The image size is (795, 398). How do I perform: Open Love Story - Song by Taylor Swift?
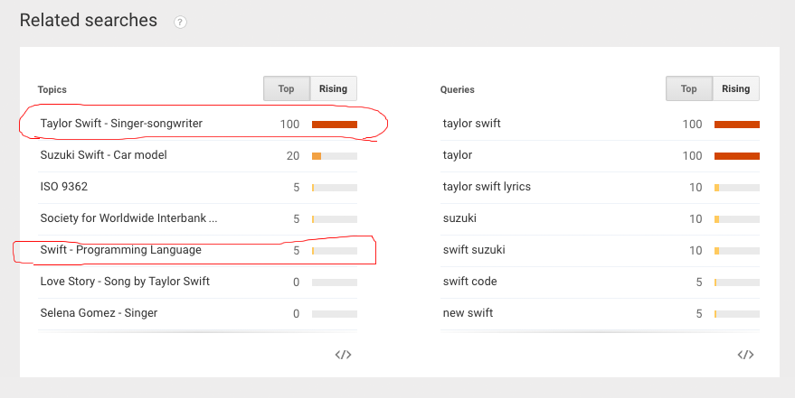click(x=125, y=282)
